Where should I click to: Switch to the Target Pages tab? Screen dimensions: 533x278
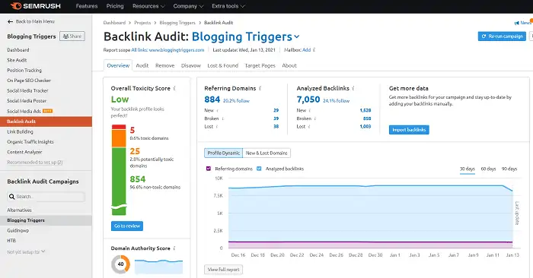(x=260, y=65)
